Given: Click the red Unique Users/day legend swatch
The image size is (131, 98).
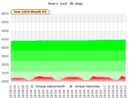Looking at the screenshot, I should tap(71, 87).
